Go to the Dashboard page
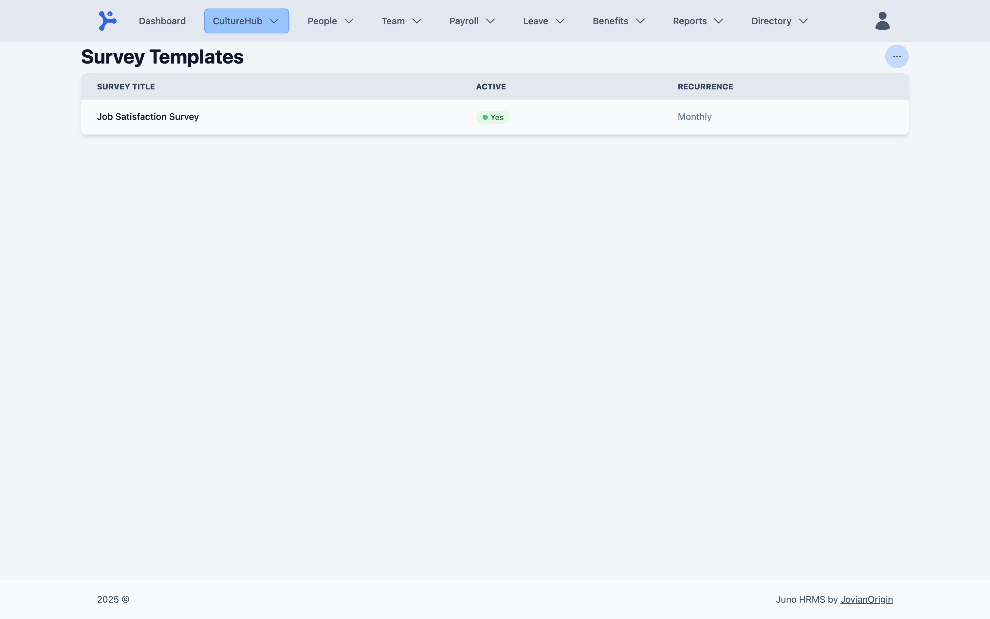 click(x=162, y=21)
